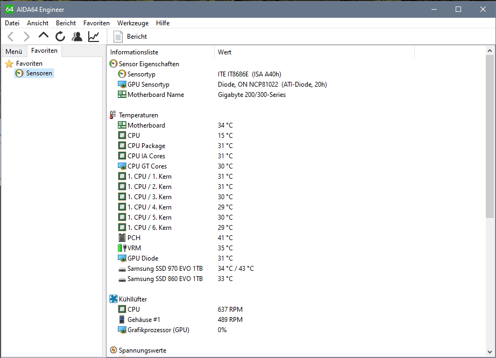The width and height of the screenshot is (496, 358).
Task: Open the Hilfe menu
Action: click(162, 23)
